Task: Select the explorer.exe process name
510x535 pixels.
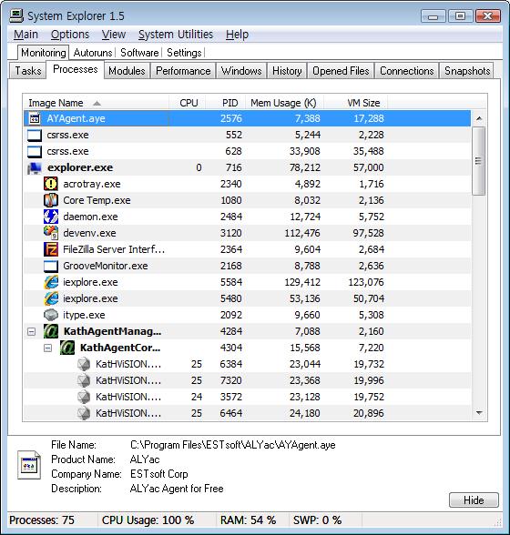Action: pos(80,167)
